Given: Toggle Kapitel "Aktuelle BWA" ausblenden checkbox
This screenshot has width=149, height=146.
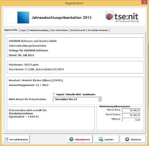Looking at the screenshot, I should click(x=54, y=94).
